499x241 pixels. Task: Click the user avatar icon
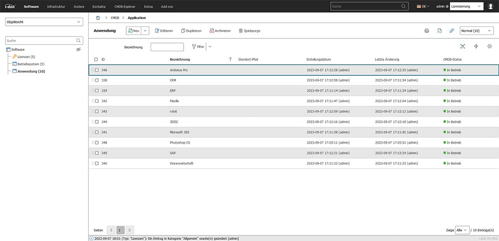click(491, 6)
